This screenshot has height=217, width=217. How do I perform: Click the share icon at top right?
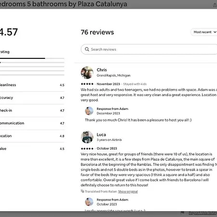[215, 5]
